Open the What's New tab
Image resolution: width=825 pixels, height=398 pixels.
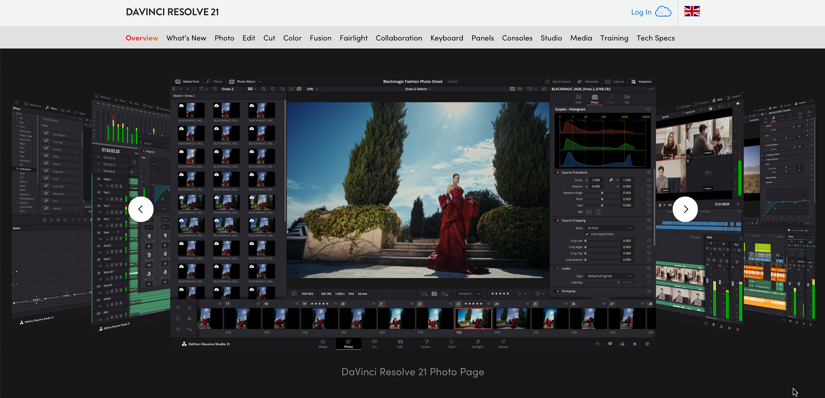(x=186, y=38)
